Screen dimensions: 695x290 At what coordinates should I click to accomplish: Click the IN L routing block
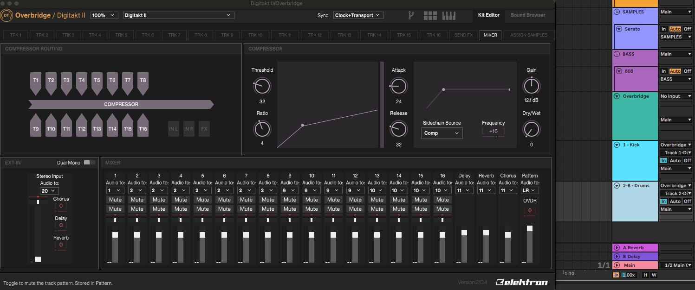[174, 129]
